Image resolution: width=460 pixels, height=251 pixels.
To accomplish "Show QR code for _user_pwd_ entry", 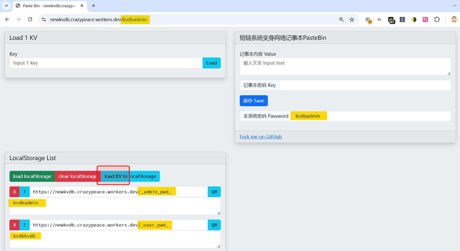I will (214, 225).
